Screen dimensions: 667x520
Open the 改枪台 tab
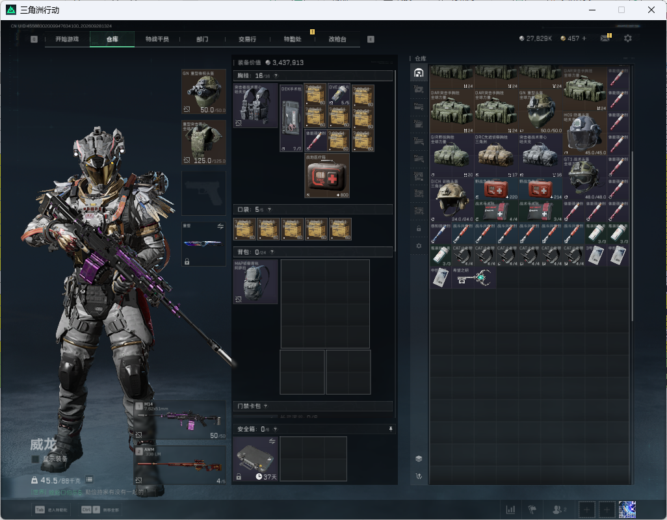click(x=337, y=39)
